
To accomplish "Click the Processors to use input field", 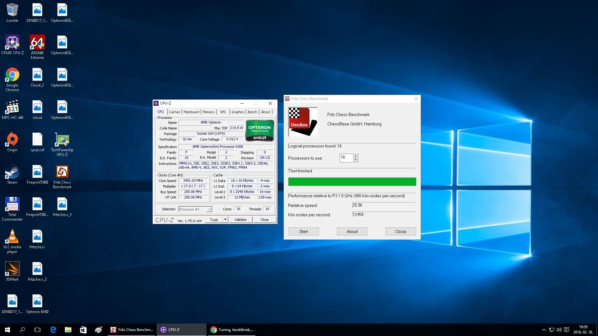I will pyautogui.click(x=346, y=158).
